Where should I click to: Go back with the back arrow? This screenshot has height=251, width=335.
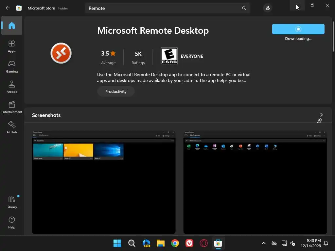tap(8, 8)
